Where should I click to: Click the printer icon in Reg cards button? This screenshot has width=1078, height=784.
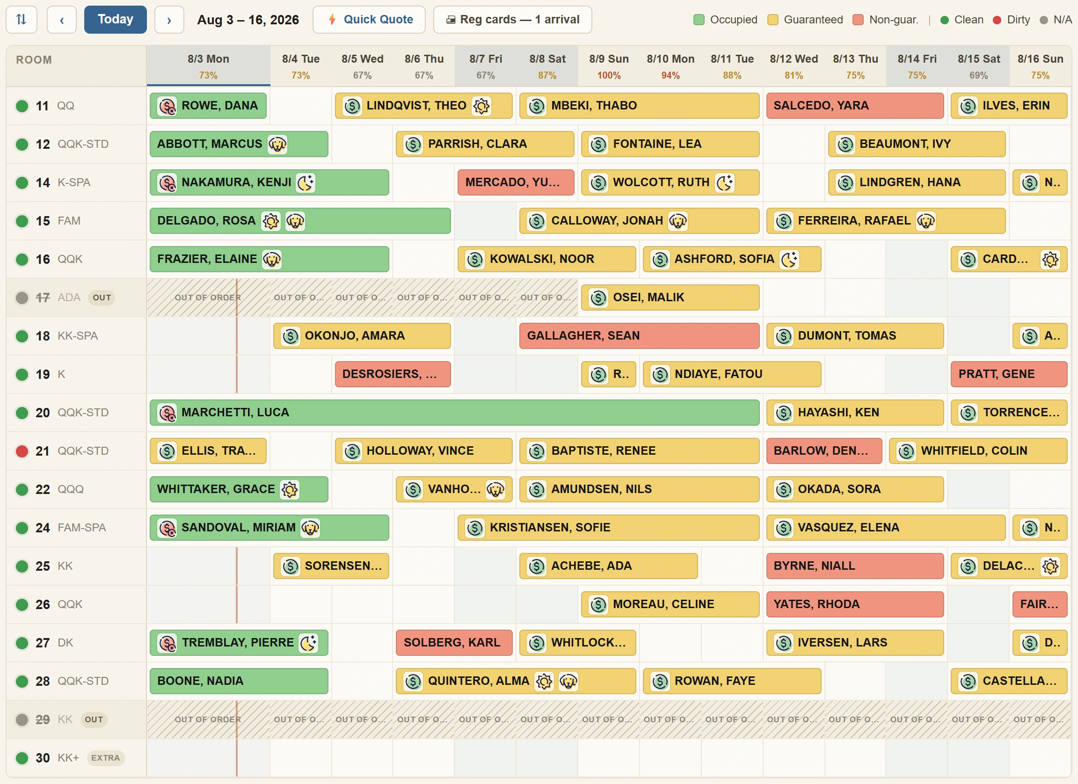[451, 20]
